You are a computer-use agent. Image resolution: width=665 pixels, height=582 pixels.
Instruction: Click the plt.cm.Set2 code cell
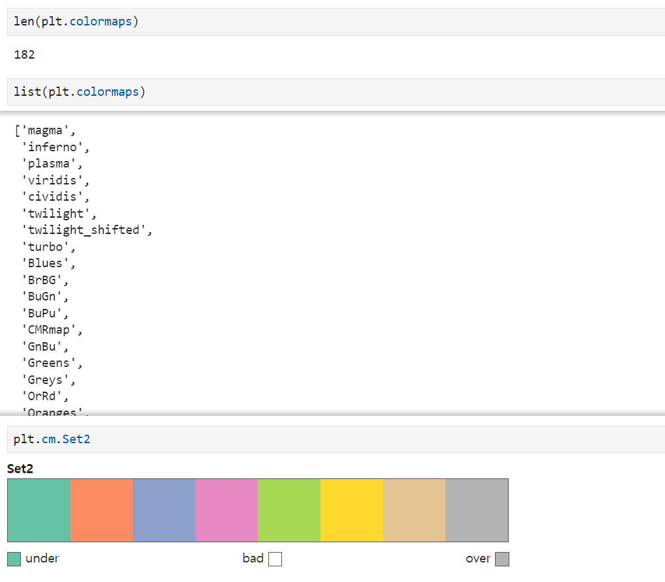point(336,439)
